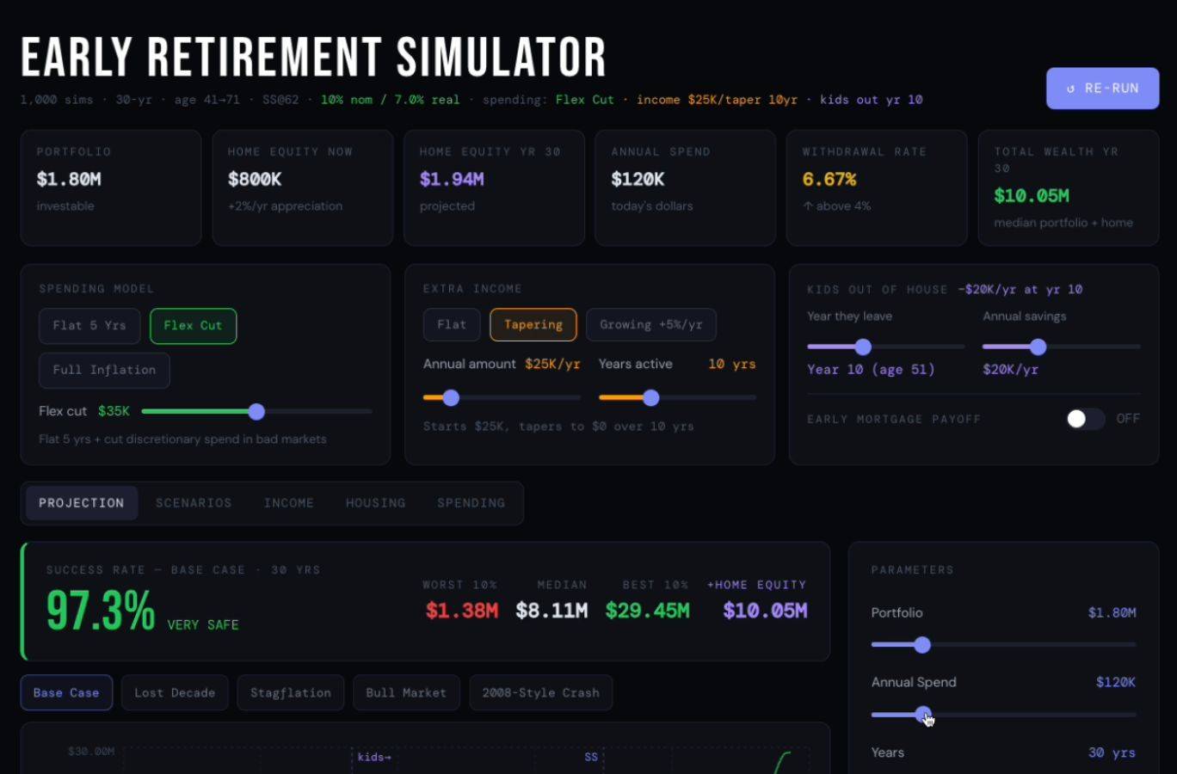Click the best 10% value $29.45M
The image size is (1177, 774).
(x=648, y=611)
